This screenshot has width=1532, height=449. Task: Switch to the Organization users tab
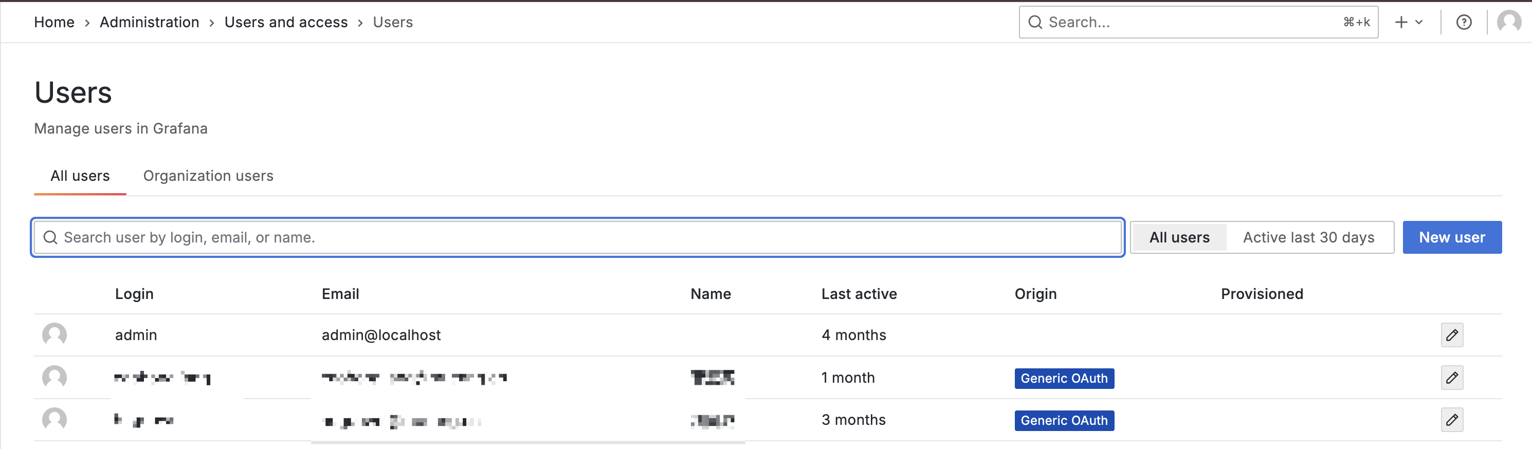[208, 176]
